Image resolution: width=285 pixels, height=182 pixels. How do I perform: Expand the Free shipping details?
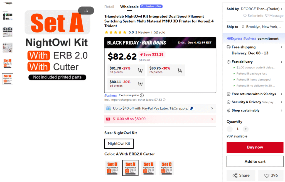(x=281, y=47)
